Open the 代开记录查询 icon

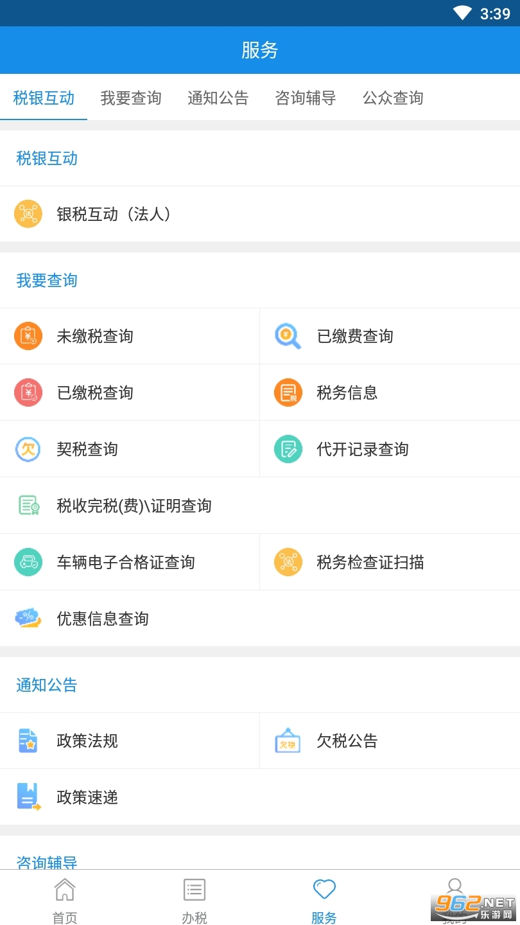coord(288,449)
